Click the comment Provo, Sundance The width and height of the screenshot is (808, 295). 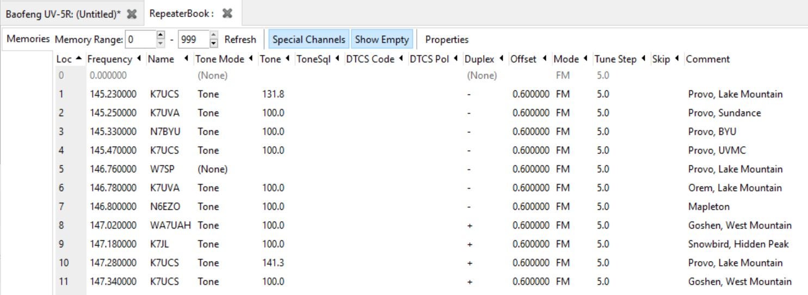(724, 113)
